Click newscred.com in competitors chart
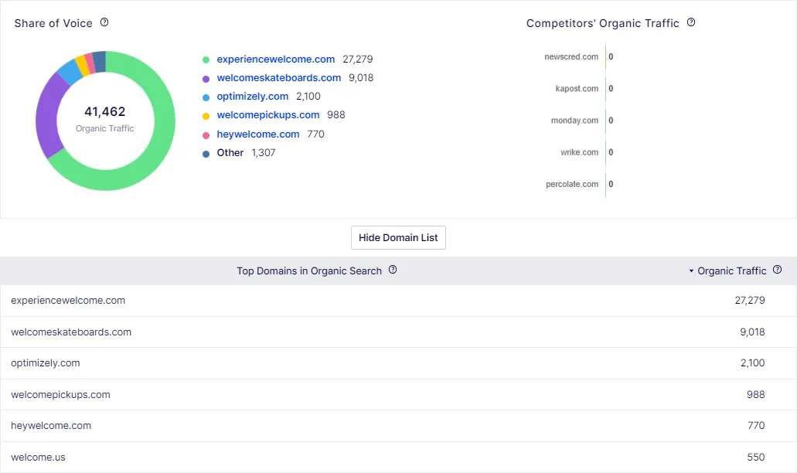The height and width of the screenshot is (473, 797). point(571,56)
